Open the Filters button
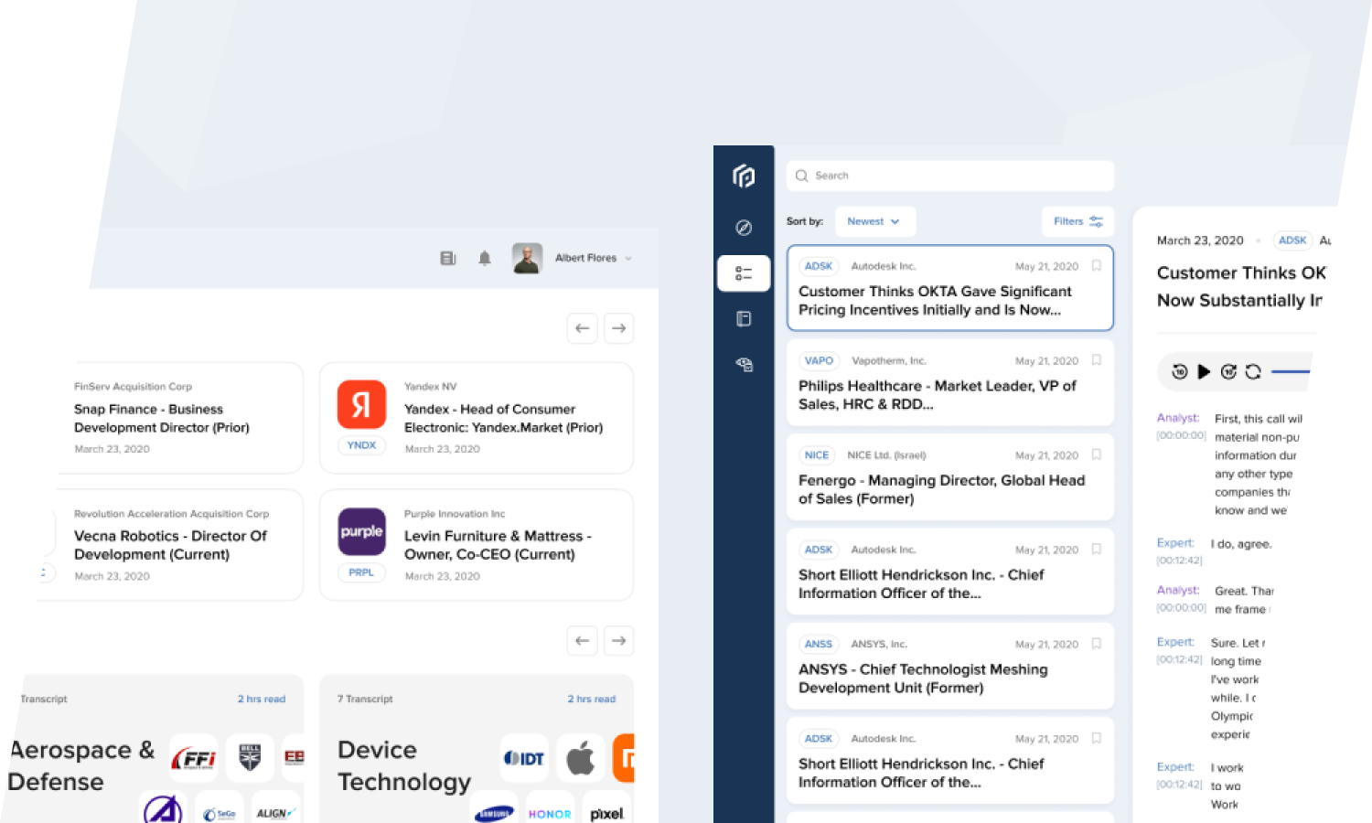The width and height of the screenshot is (1372, 823). pos(1077,221)
